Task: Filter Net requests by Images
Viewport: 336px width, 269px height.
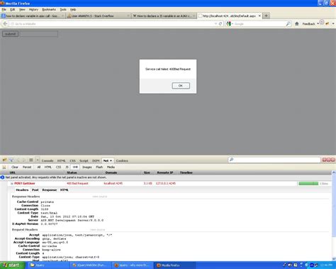Action: click(x=87, y=167)
